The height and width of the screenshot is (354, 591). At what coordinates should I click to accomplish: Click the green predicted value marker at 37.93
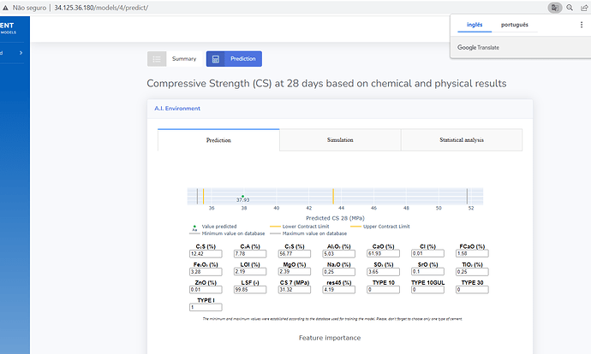tap(243, 195)
